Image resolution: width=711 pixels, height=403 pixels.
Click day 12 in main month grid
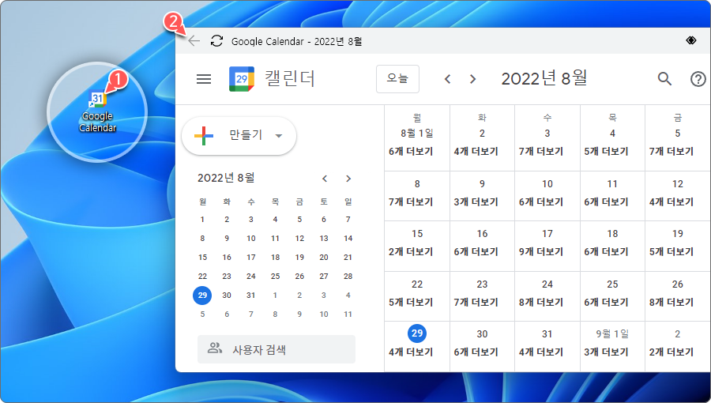pyautogui.click(x=678, y=183)
